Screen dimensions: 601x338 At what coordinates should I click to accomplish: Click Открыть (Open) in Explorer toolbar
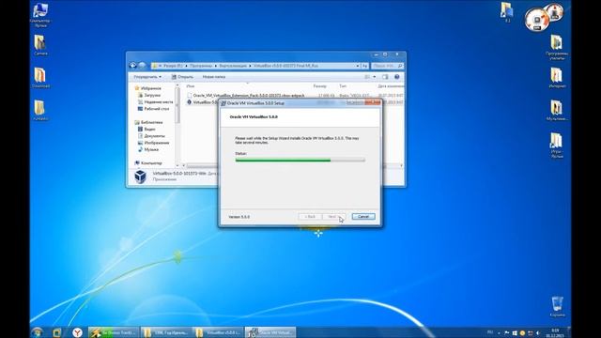pos(182,77)
